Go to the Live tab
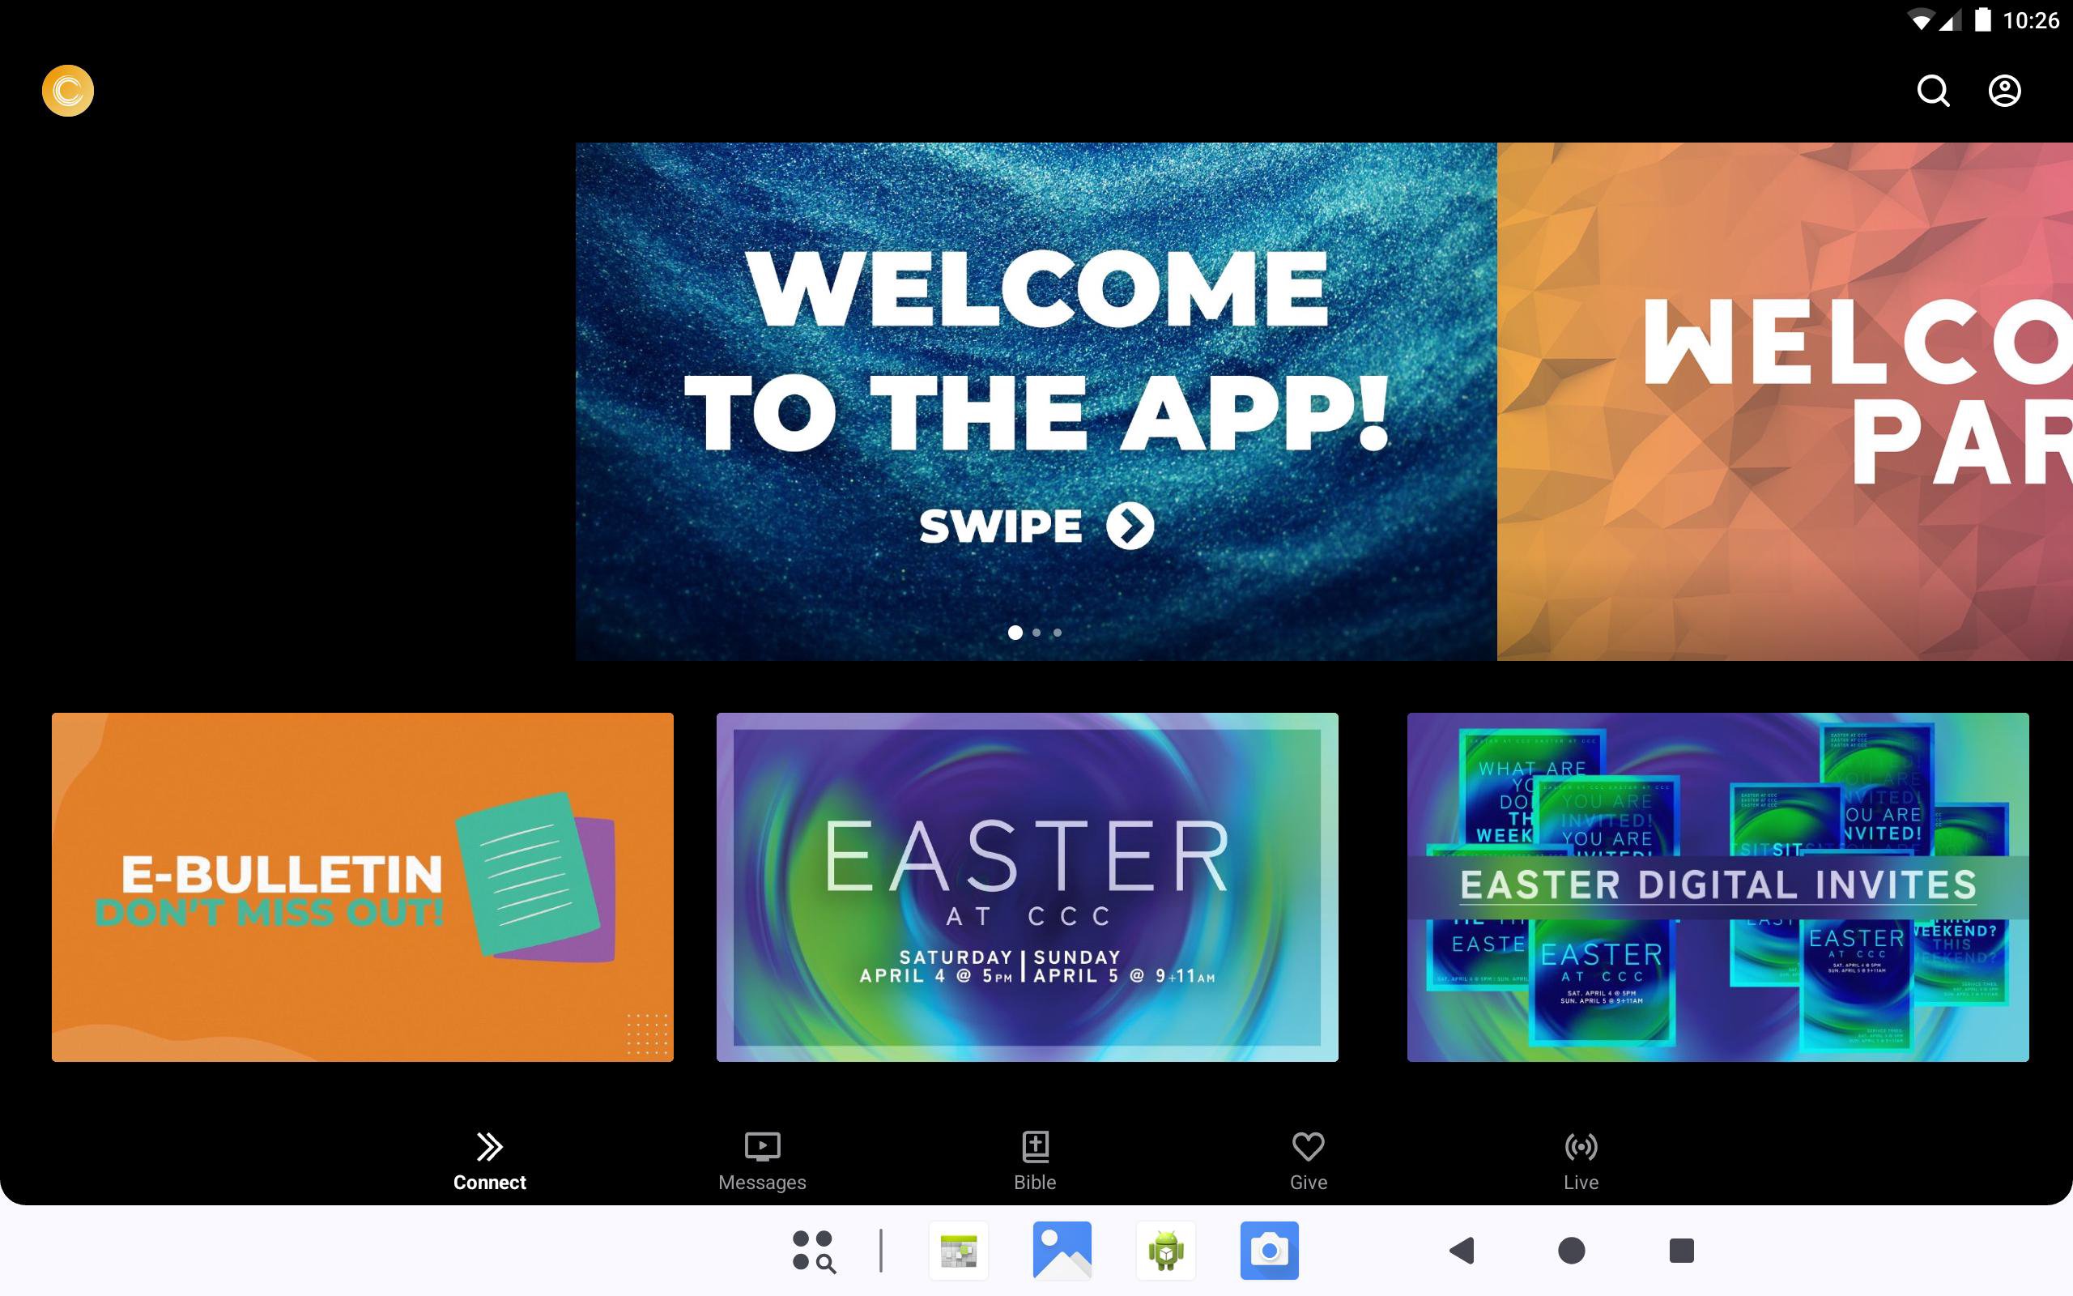The height and width of the screenshot is (1296, 2073). coord(1581,1161)
